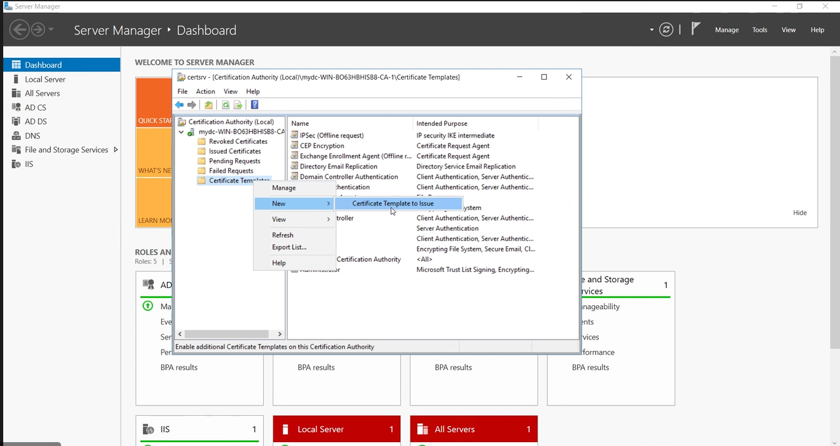Click Certificate Template to Issue
Viewport: 840px width, 446px height.
pyautogui.click(x=398, y=203)
